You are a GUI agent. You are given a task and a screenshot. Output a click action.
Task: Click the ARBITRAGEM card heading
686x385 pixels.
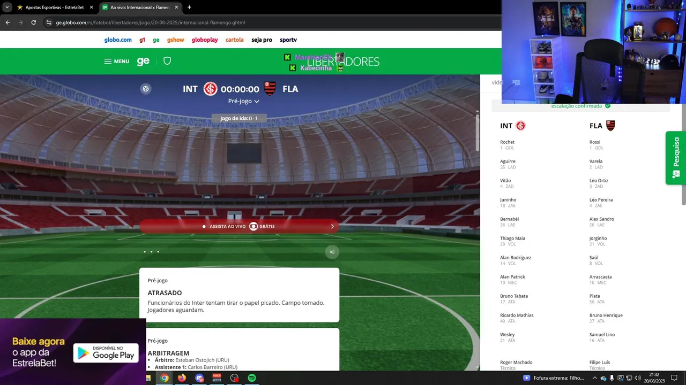pyautogui.click(x=168, y=353)
